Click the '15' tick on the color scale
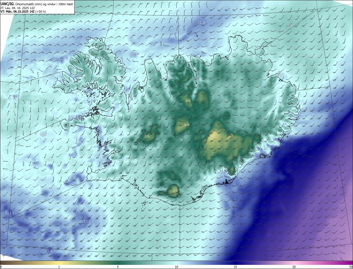Image resolution: width=353 pixels, height=269 pixels. click(235, 267)
